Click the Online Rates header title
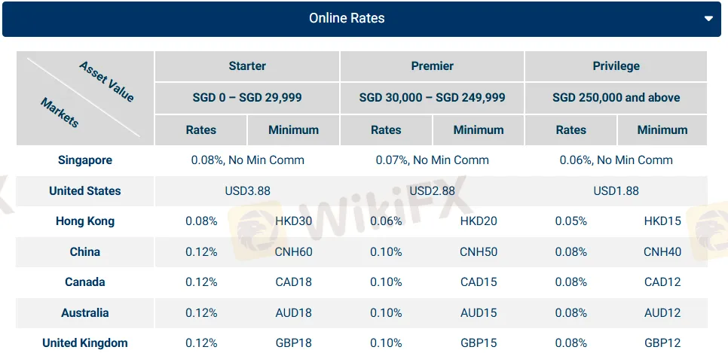The image size is (728, 353). click(347, 18)
